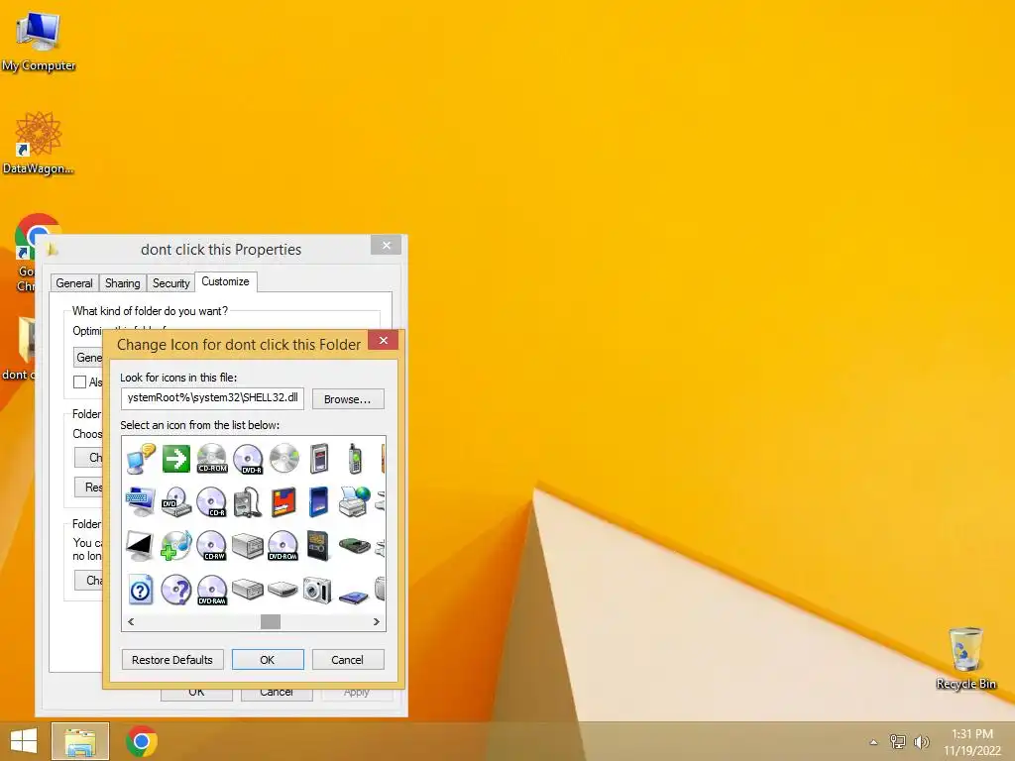Choose the CD-ROM disc icon
Viewport: 1015px width, 761px height.
pos(212,459)
